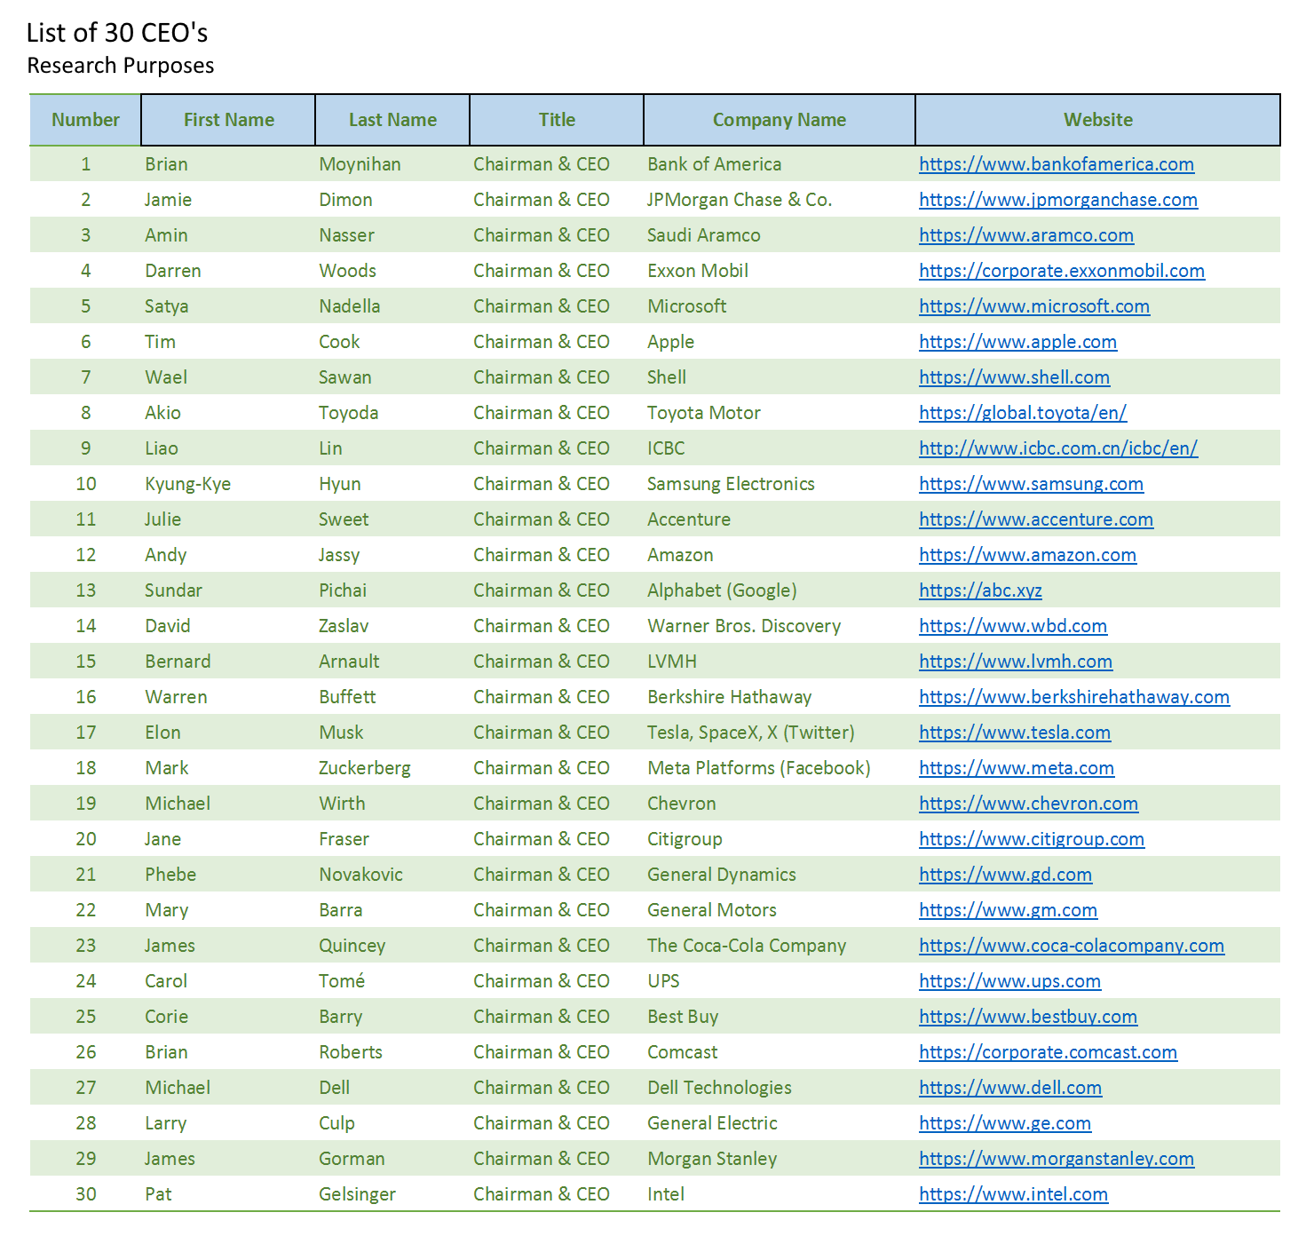The height and width of the screenshot is (1252, 1306).
Task: Click the "Toyota Motor" company cell
Action: coord(704,413)
